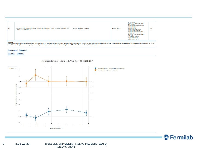Screen dimensions: 197x148
Task: Toggle the blue charge exchange legend entry
Action: 109,68
